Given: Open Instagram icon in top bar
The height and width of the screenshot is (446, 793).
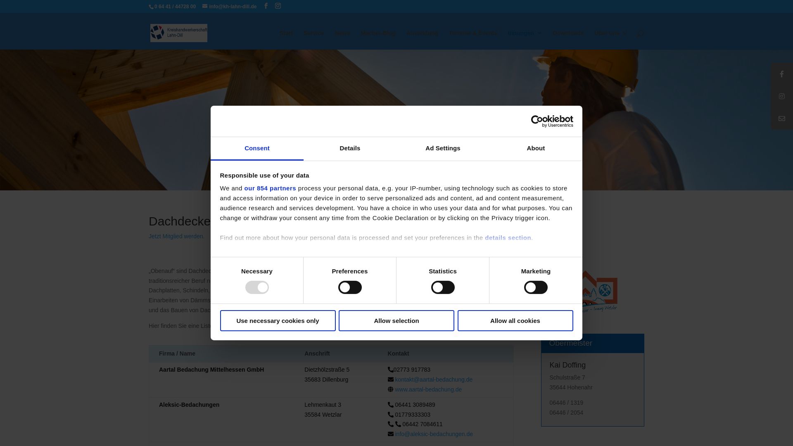Looking at the screenshot, I should (278, 6).
